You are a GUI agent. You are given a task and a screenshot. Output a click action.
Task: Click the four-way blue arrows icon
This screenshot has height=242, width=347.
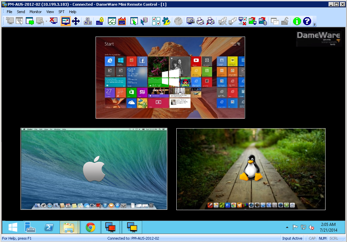pos(76,21)
